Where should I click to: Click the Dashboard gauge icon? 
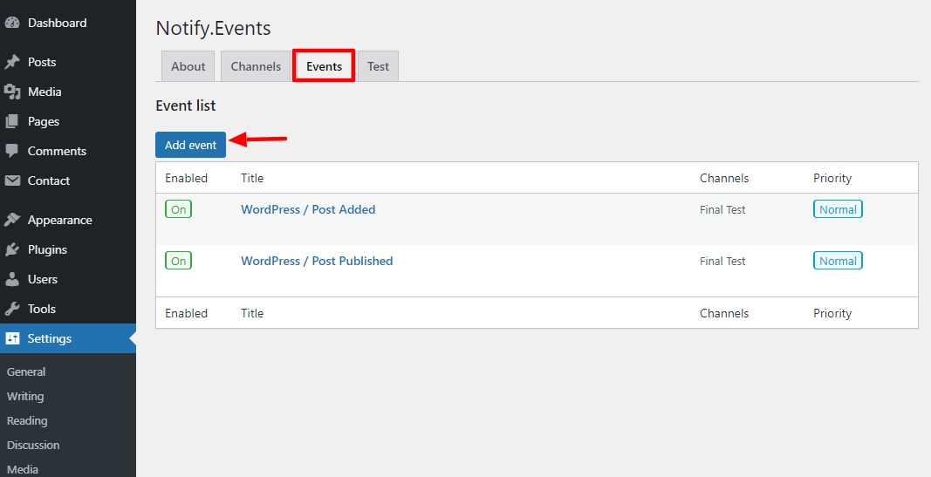[12, 24]
